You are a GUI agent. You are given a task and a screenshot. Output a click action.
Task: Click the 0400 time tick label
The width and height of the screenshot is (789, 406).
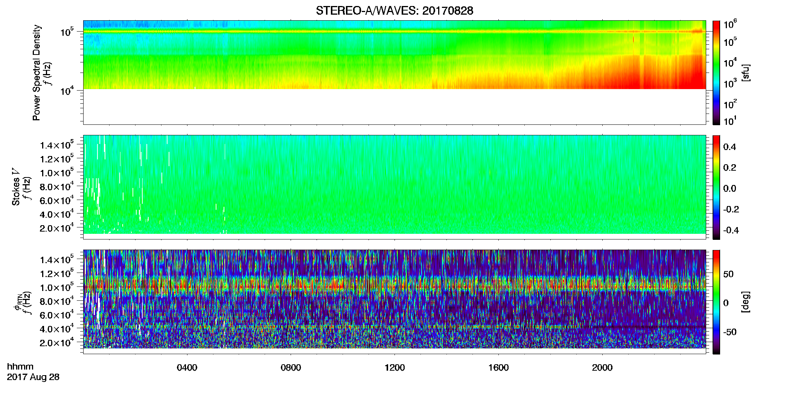(x=187, y=367)
